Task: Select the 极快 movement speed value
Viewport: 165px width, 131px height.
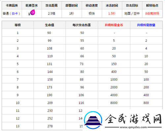Action: 92,13
